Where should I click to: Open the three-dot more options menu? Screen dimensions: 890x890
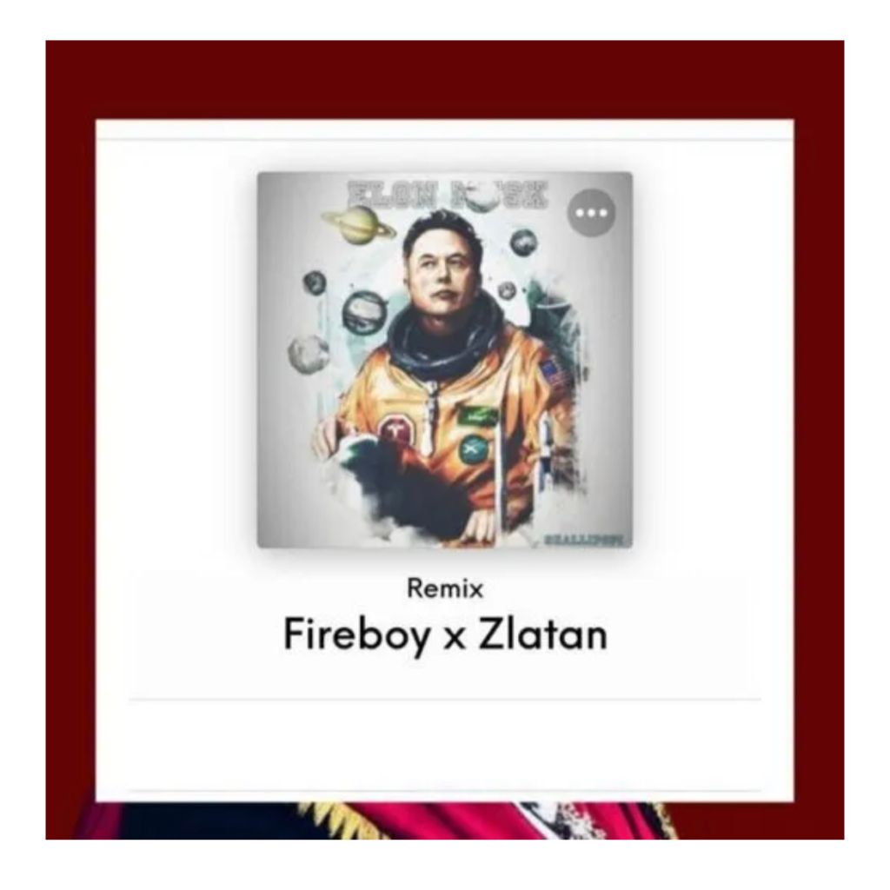[x=591, y=212]
